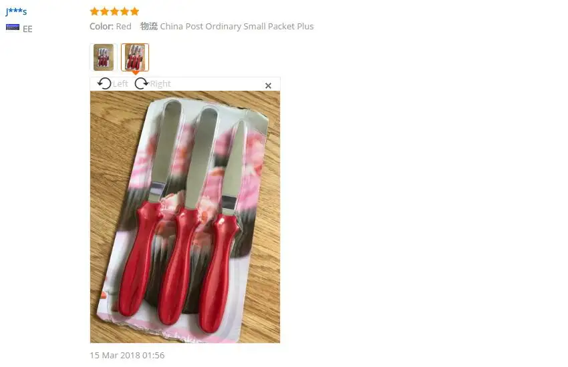Click the 'Left' rotate label
Screen dimensions: 568x367
120,84
